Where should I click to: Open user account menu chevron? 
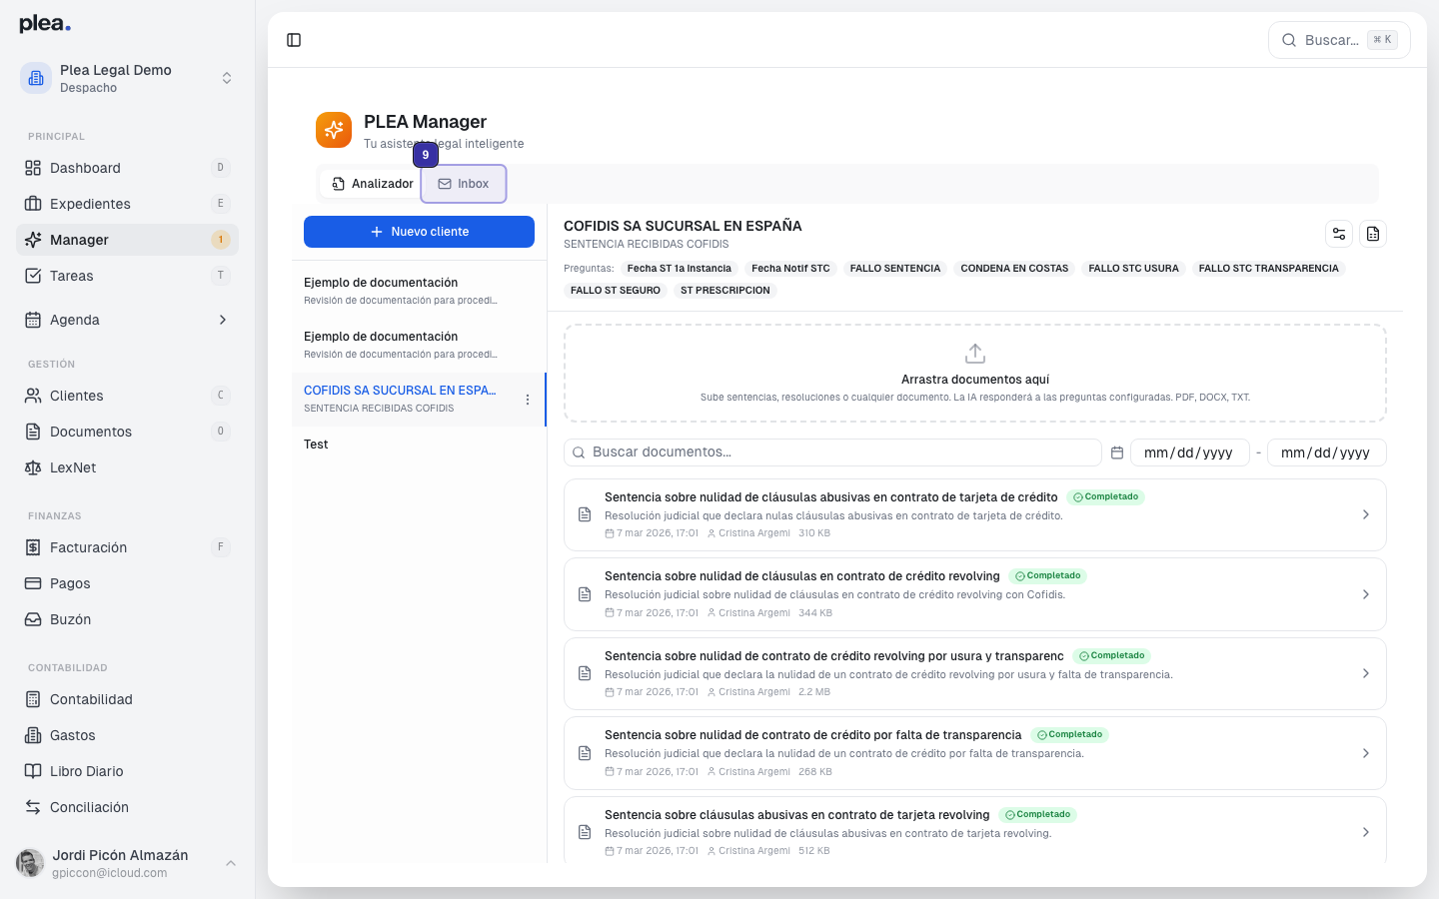(x=231, y=863)
